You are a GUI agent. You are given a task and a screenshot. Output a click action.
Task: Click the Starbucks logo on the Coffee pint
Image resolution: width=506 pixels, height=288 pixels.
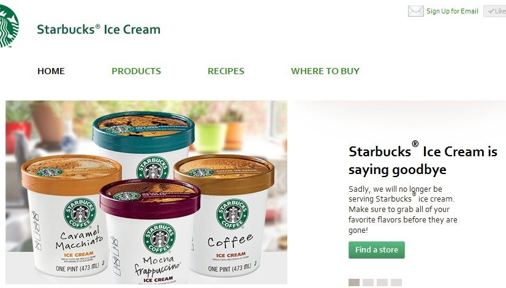[232, 214]
